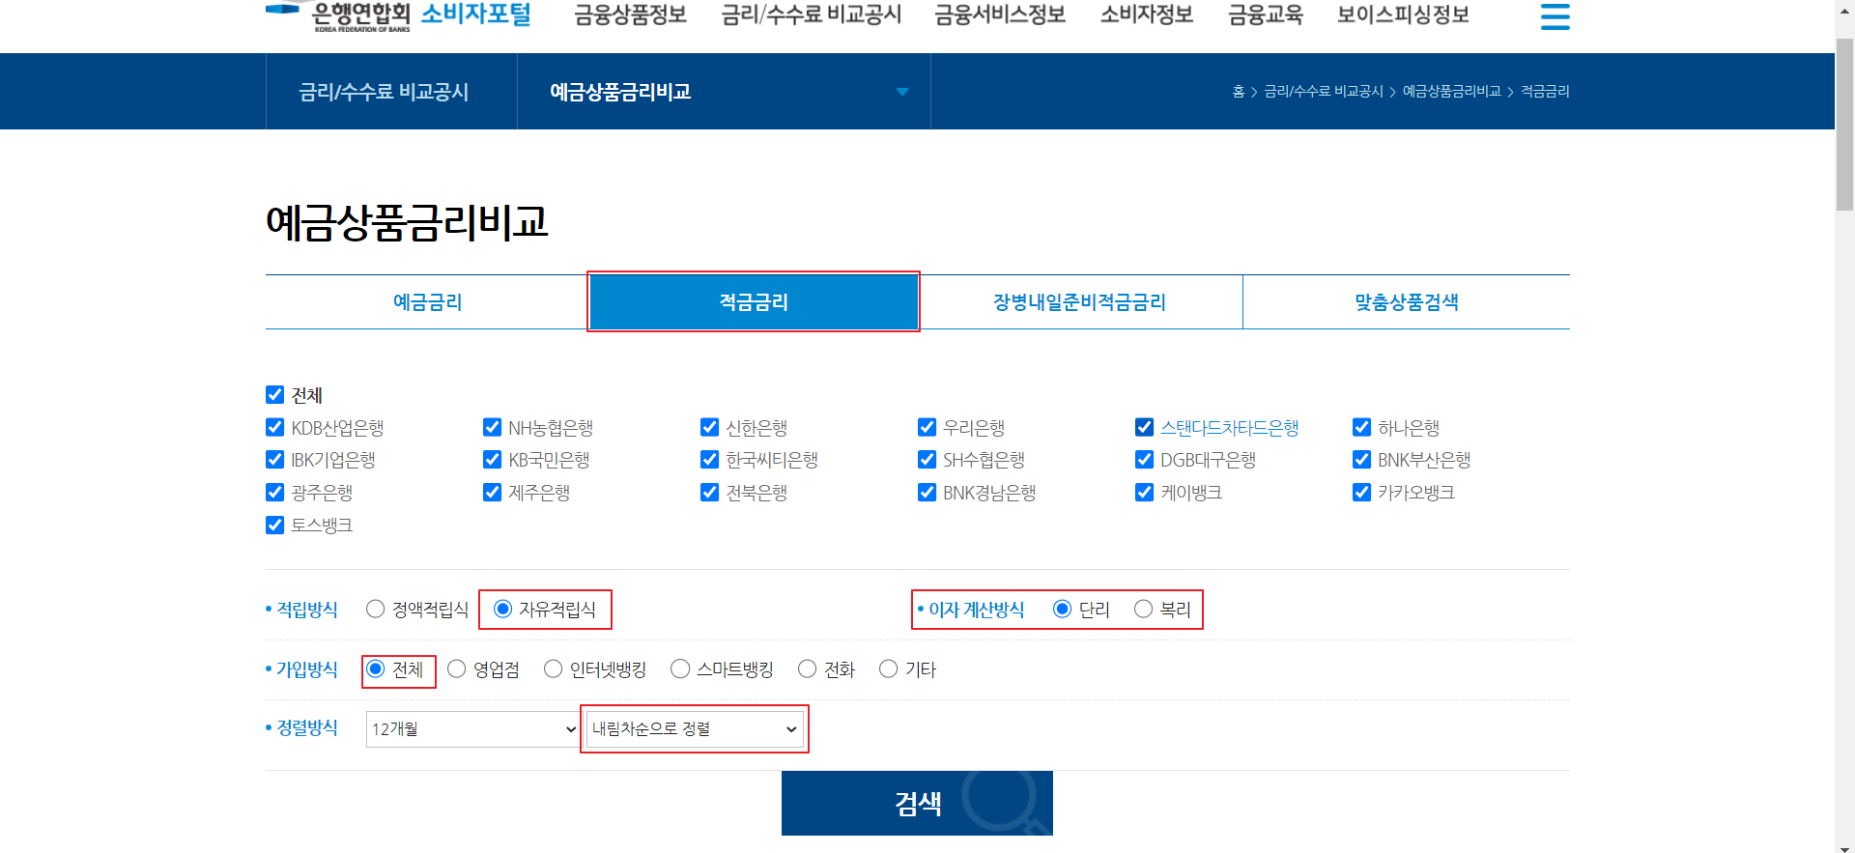1855x853 pixels.
Task: Select the 자유적립식 radio button
Action: [502, 610]
